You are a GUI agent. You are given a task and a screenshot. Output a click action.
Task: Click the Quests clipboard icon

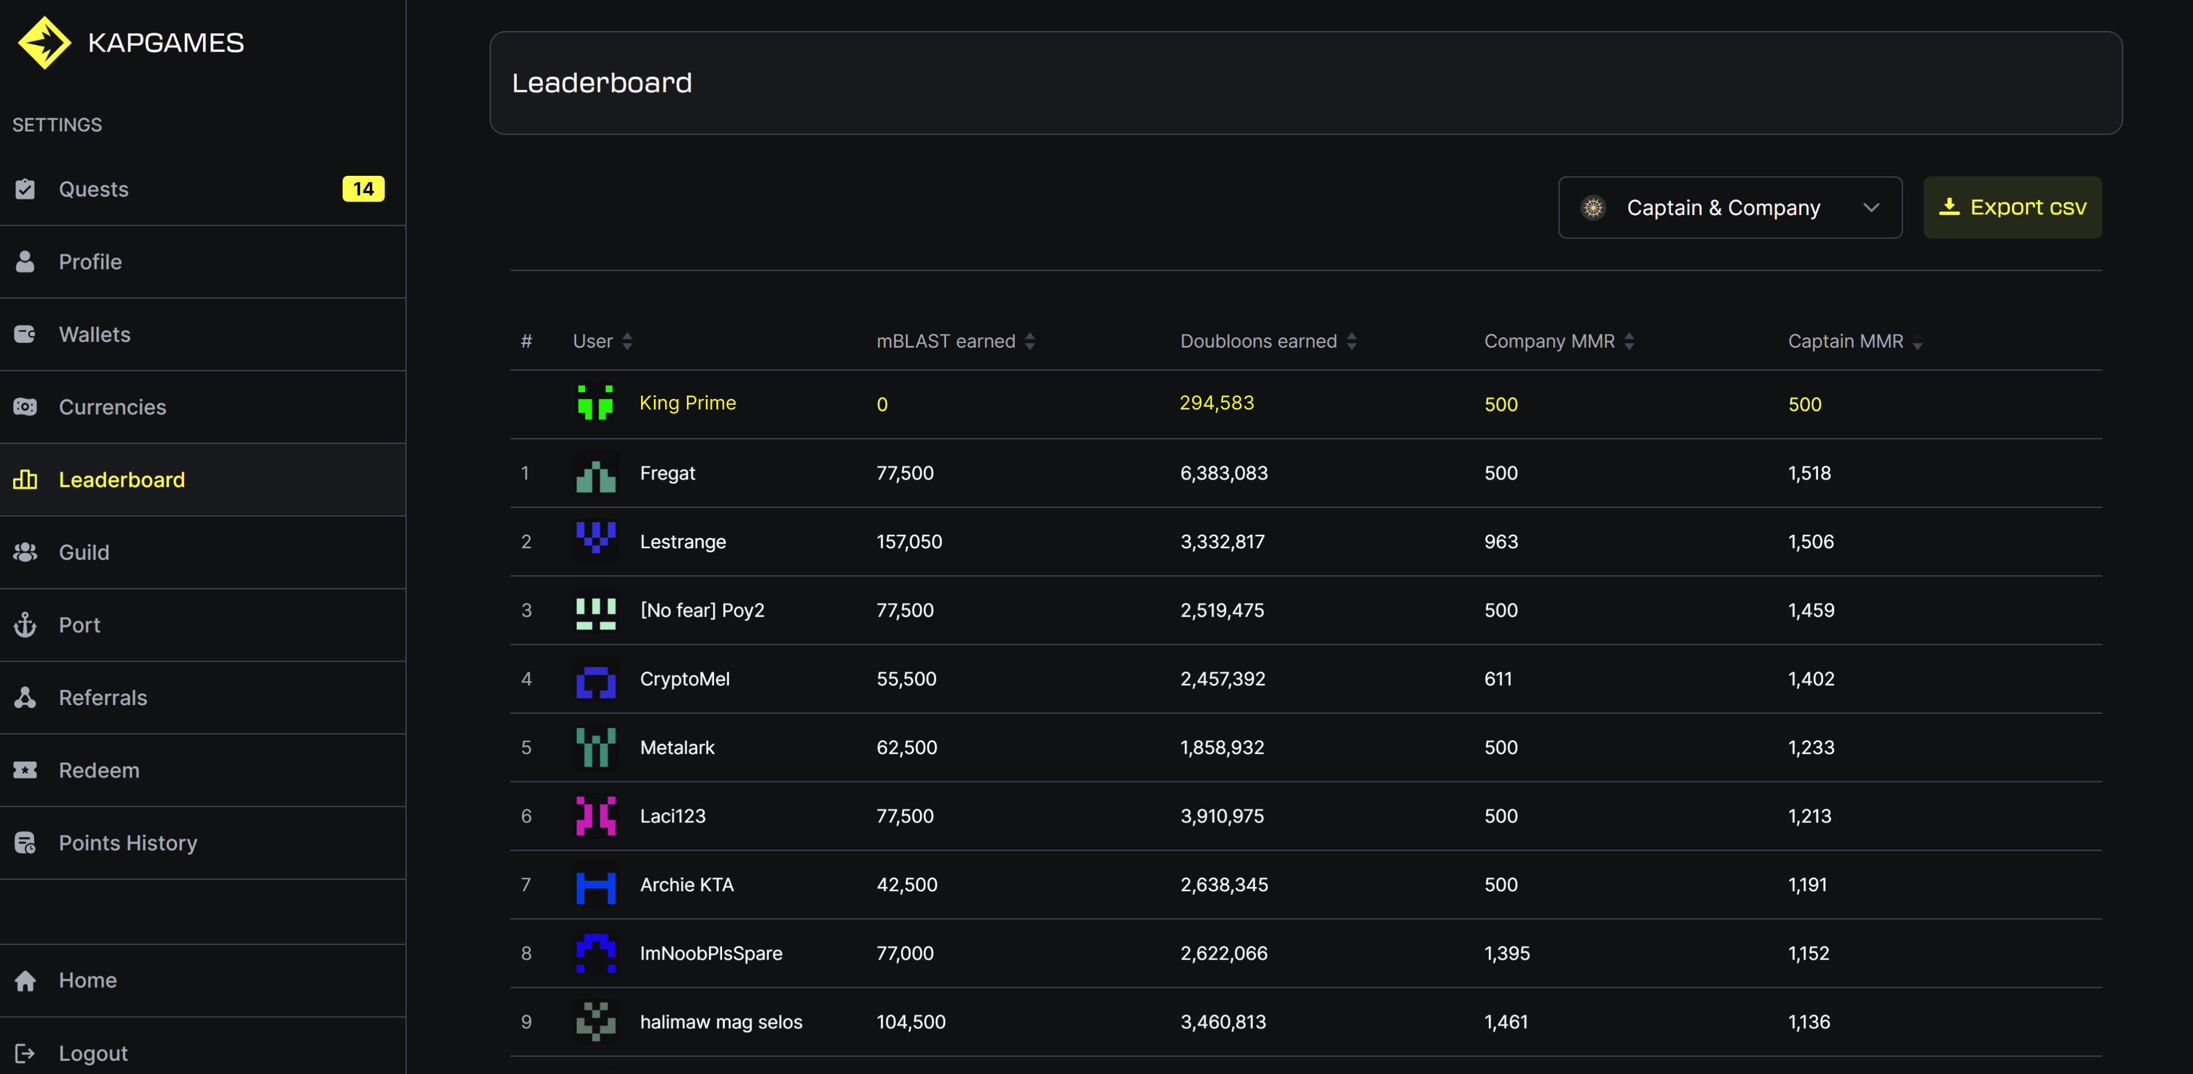[x=25, y=189]
